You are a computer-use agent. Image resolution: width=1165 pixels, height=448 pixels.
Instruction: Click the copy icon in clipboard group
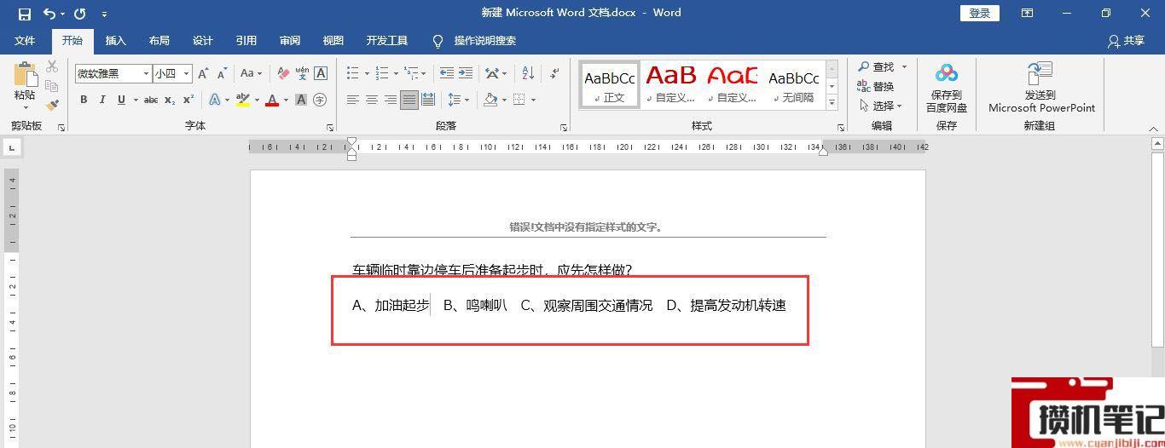click(52, 86)
